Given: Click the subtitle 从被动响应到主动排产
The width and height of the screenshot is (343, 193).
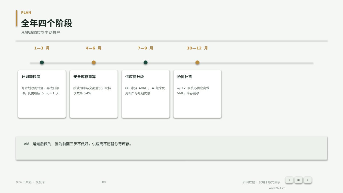Looking at the screenshot, I should 41,33.
